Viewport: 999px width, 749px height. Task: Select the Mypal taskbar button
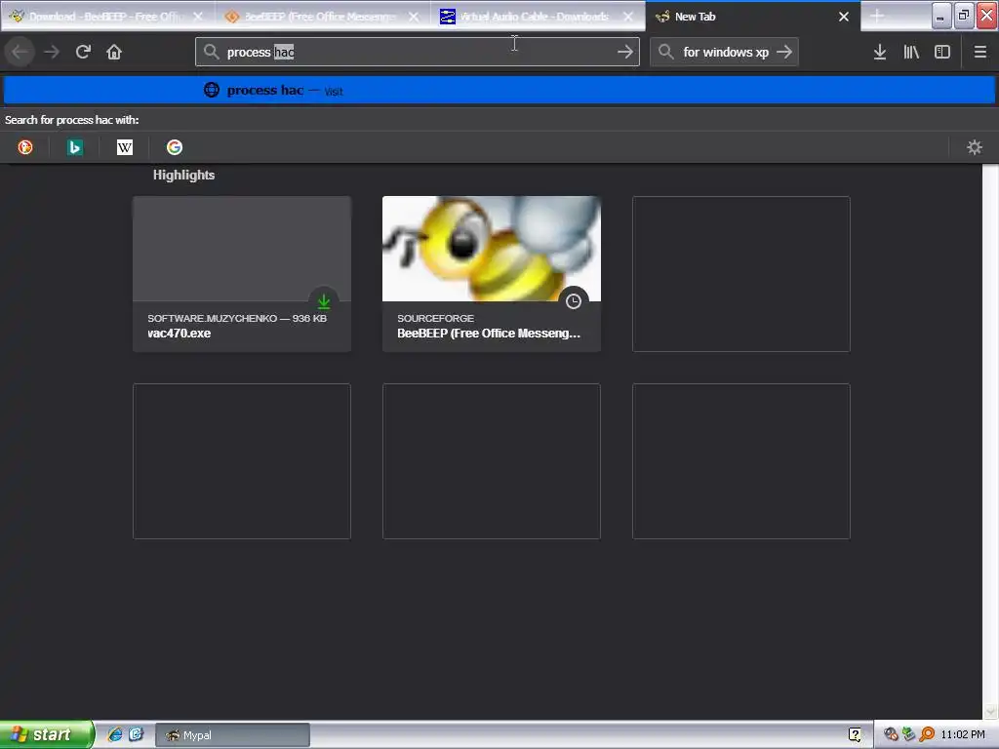[x=232, y=735]
